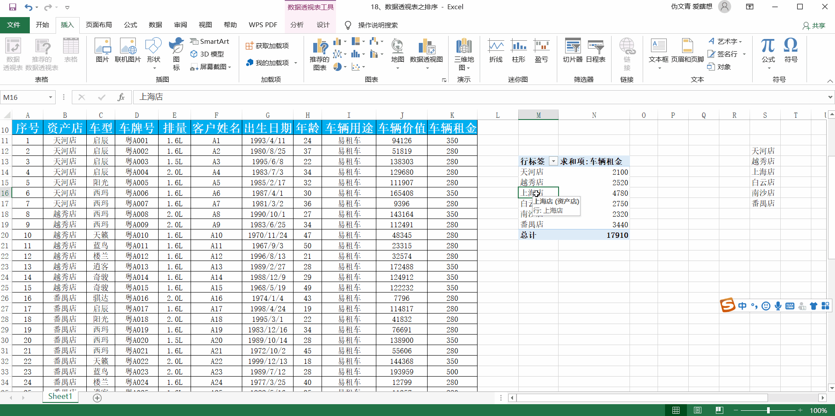Image resolution: width=835 pixels, height=416 pixels.
Task: Switch to the 分析 (Analyze) ribbon tab
Action: point(297,25)
